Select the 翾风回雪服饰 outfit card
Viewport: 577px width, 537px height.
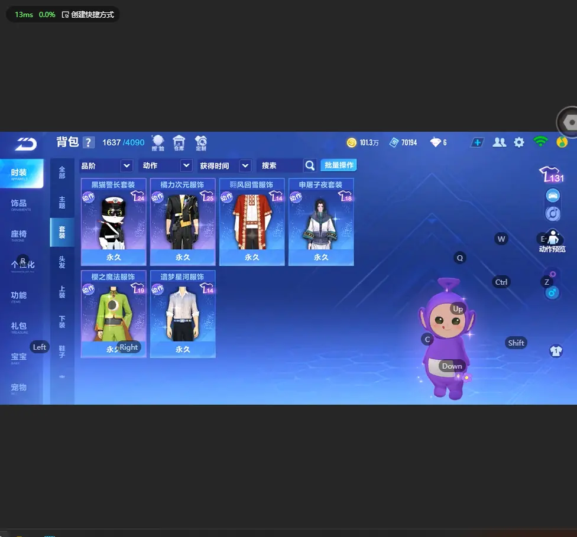(x=252, y=222)
